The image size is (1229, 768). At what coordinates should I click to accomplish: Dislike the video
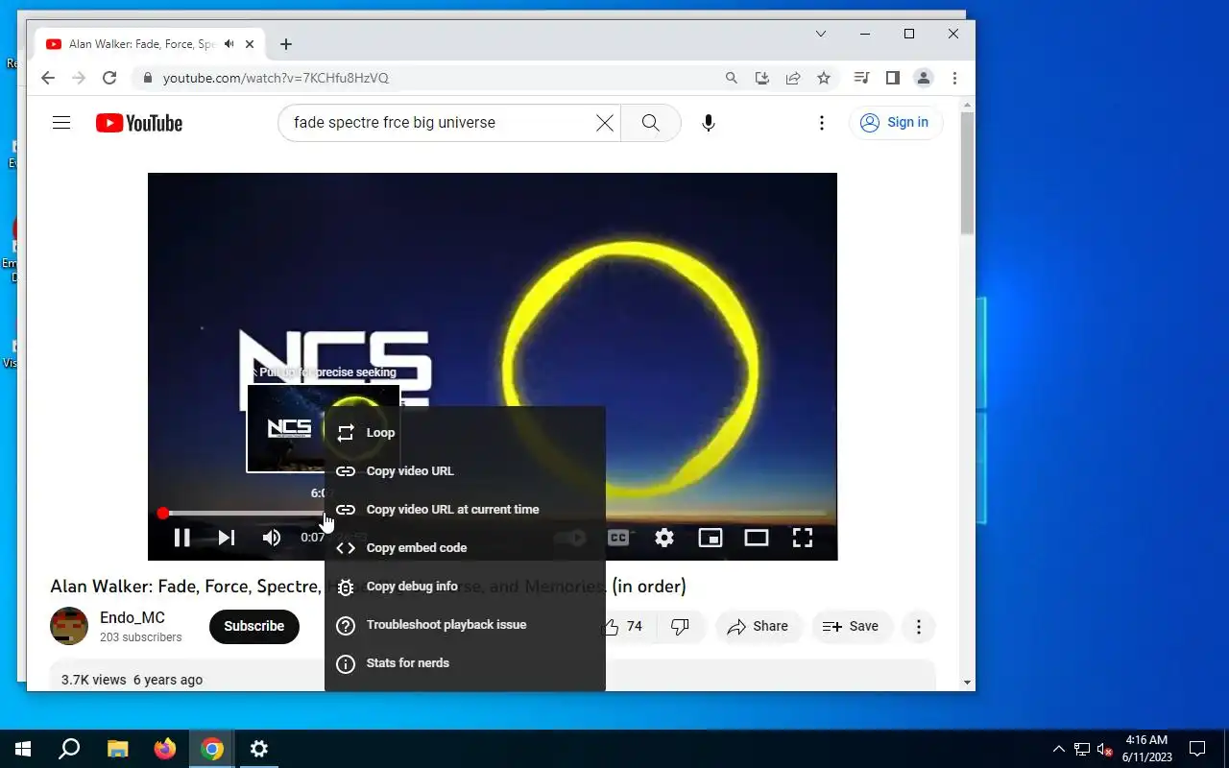point(680,626)
